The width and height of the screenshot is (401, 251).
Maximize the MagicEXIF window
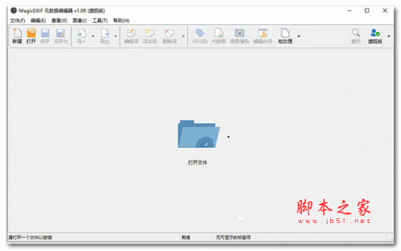click(x=367, y=11)
